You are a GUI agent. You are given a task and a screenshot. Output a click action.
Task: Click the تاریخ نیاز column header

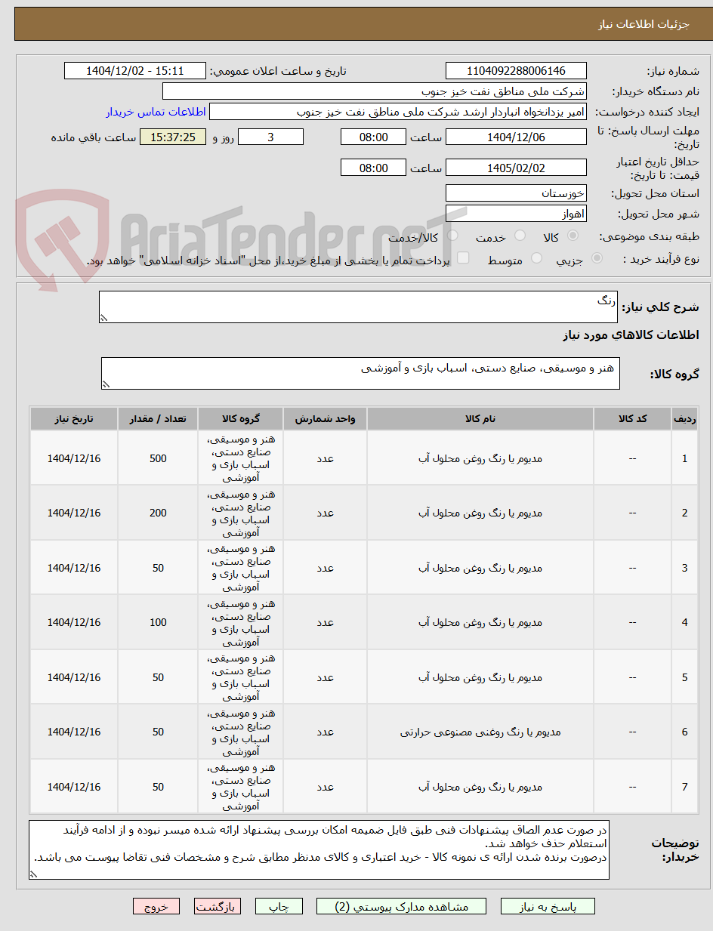[74, 418]
